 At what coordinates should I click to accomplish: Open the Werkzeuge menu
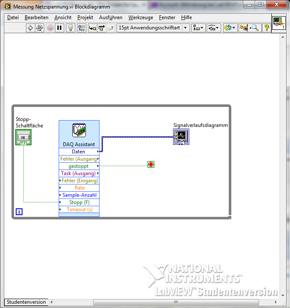point(141,17)
